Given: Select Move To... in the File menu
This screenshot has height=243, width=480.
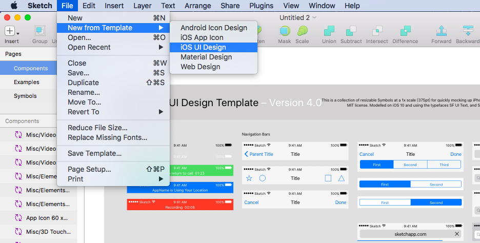Looking at the screenshot, I should point(113,102).
